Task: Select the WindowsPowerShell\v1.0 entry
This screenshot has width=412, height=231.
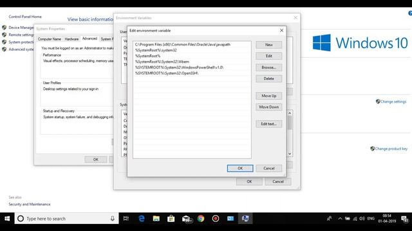Action: 192,67
